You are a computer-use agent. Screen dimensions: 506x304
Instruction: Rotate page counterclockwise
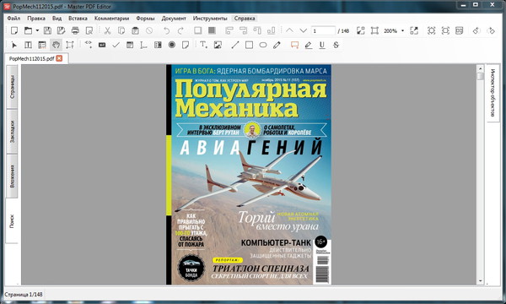pos(476,30)
